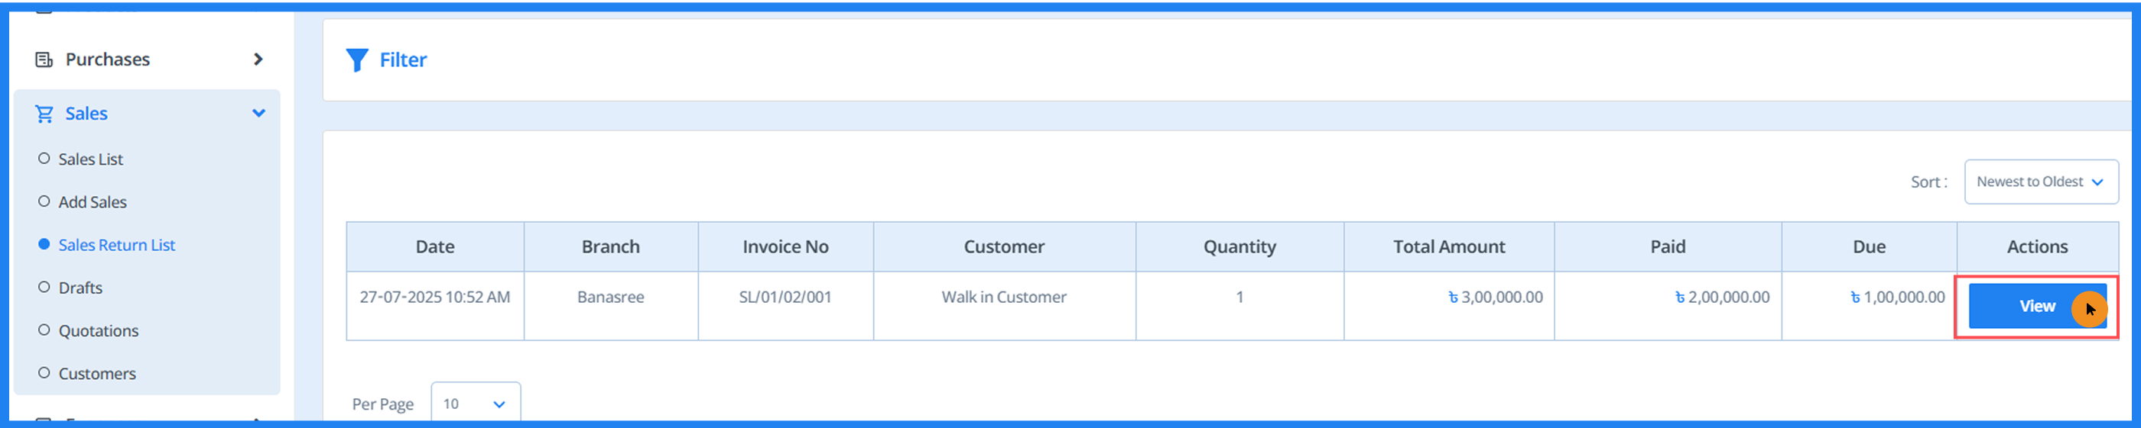The height and width of the screenshot is (428, 2141).
Task: Open Drafts from the sidebar
Action: (80, 288)
